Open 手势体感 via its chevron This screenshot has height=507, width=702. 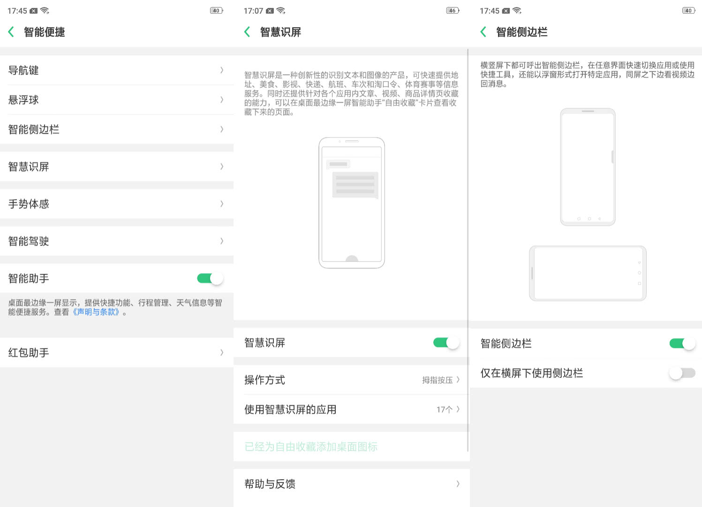click(x=222, y=204)
